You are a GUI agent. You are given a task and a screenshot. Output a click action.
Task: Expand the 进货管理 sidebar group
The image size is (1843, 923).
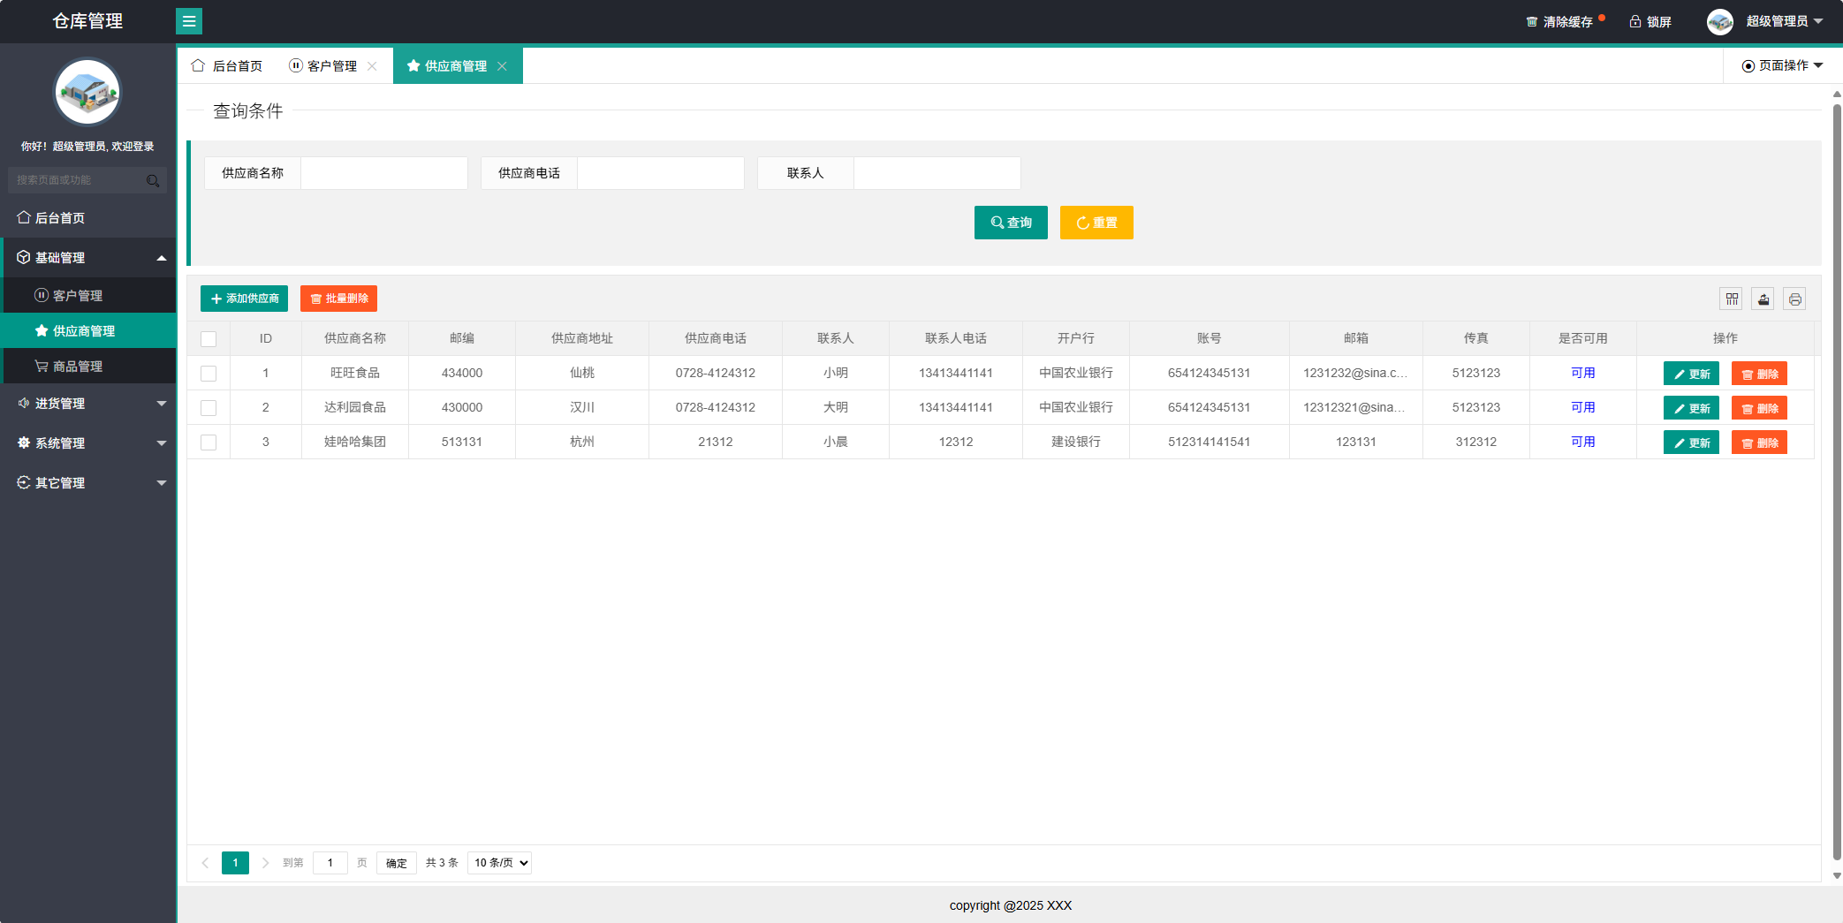(x=88, y=404)
